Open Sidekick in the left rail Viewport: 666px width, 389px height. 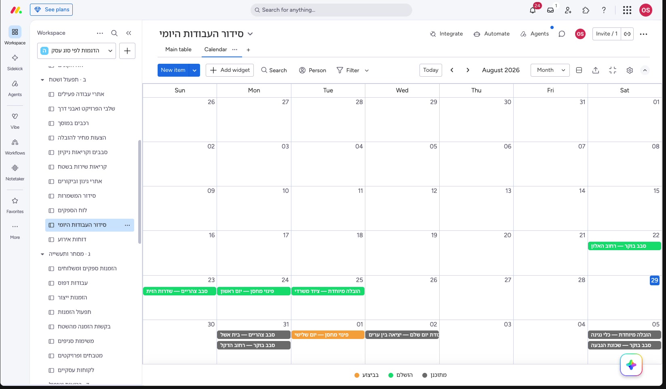[x=15, y=62]
